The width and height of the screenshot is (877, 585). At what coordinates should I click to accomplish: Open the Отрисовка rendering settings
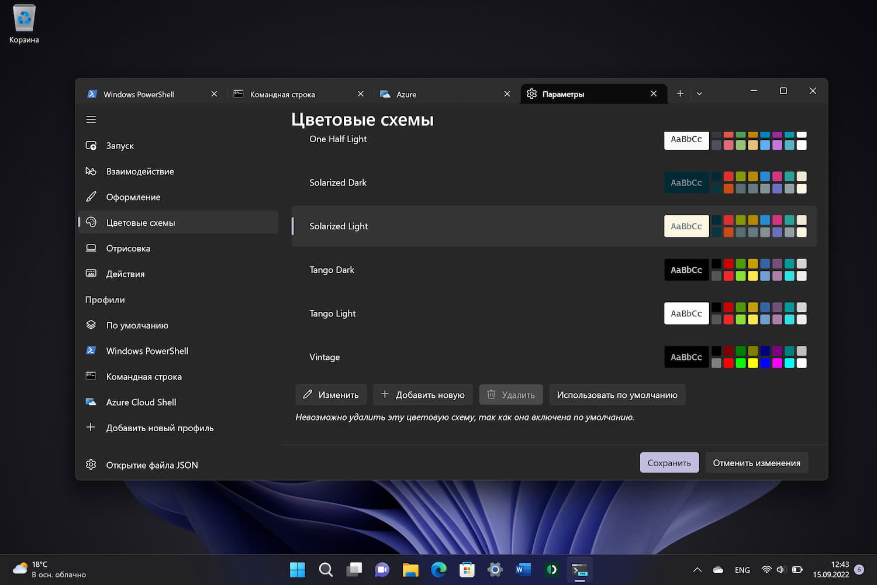128,248
